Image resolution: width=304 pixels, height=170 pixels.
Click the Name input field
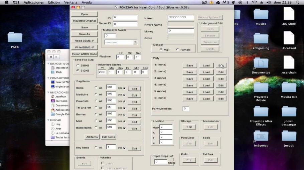tap(181, 17)
